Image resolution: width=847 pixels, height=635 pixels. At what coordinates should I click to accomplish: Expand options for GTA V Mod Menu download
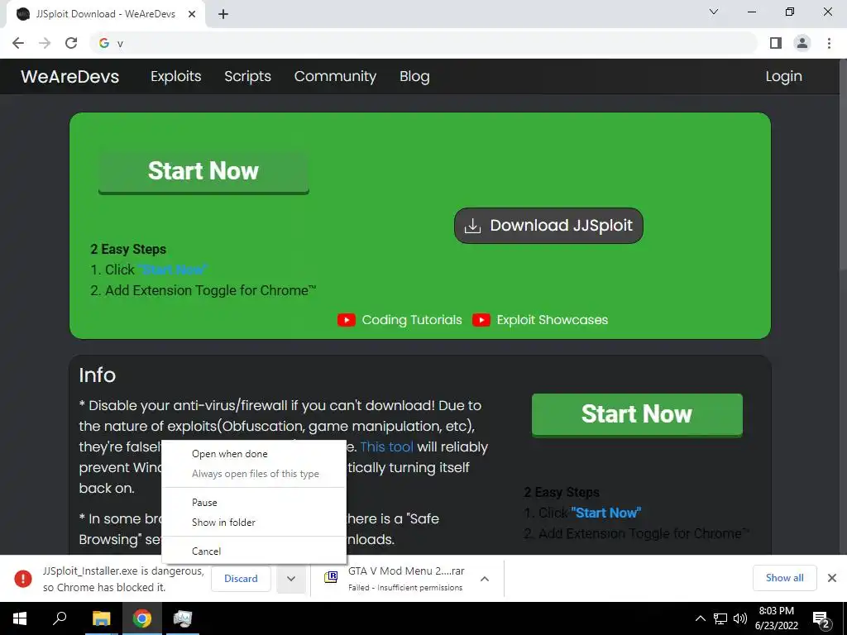tap(485, 579)
